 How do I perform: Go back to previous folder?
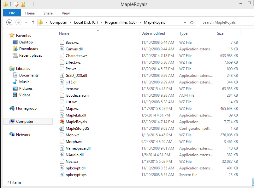pos(9,22)
